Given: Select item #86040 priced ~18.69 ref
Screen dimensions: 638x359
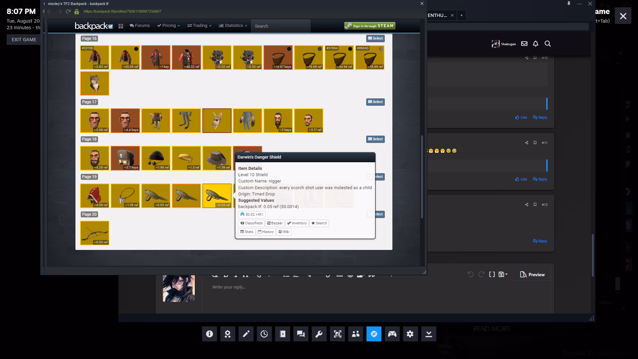Looking at the screenshot, I should tap(370, 58).
